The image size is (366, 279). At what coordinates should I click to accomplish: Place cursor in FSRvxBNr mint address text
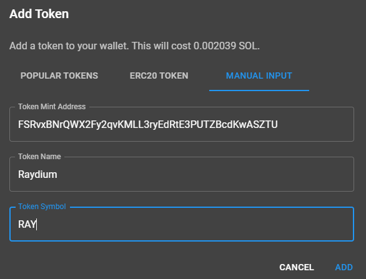(x=148, y=124)
